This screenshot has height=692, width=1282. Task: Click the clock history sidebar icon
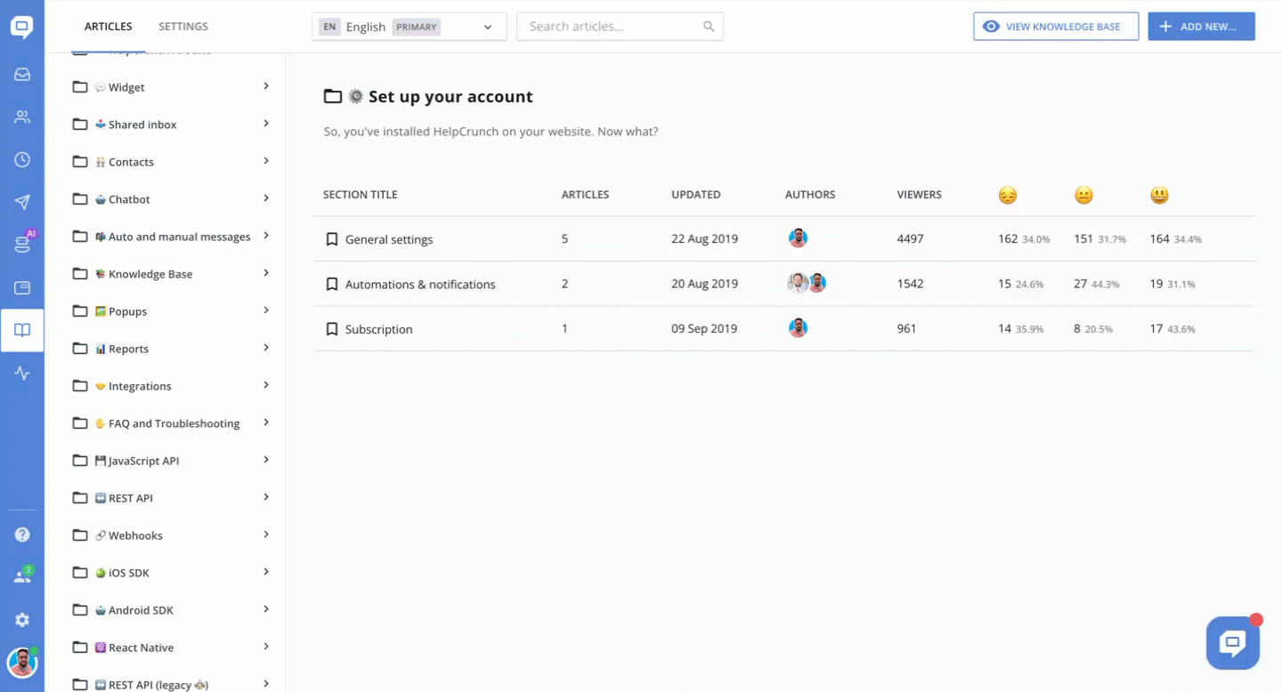[22, 159]
